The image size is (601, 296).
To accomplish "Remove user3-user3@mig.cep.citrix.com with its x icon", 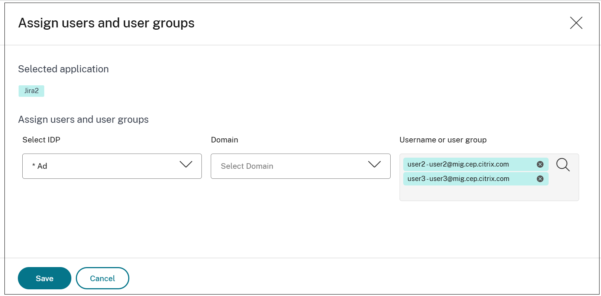I will (x=540, y=179).
